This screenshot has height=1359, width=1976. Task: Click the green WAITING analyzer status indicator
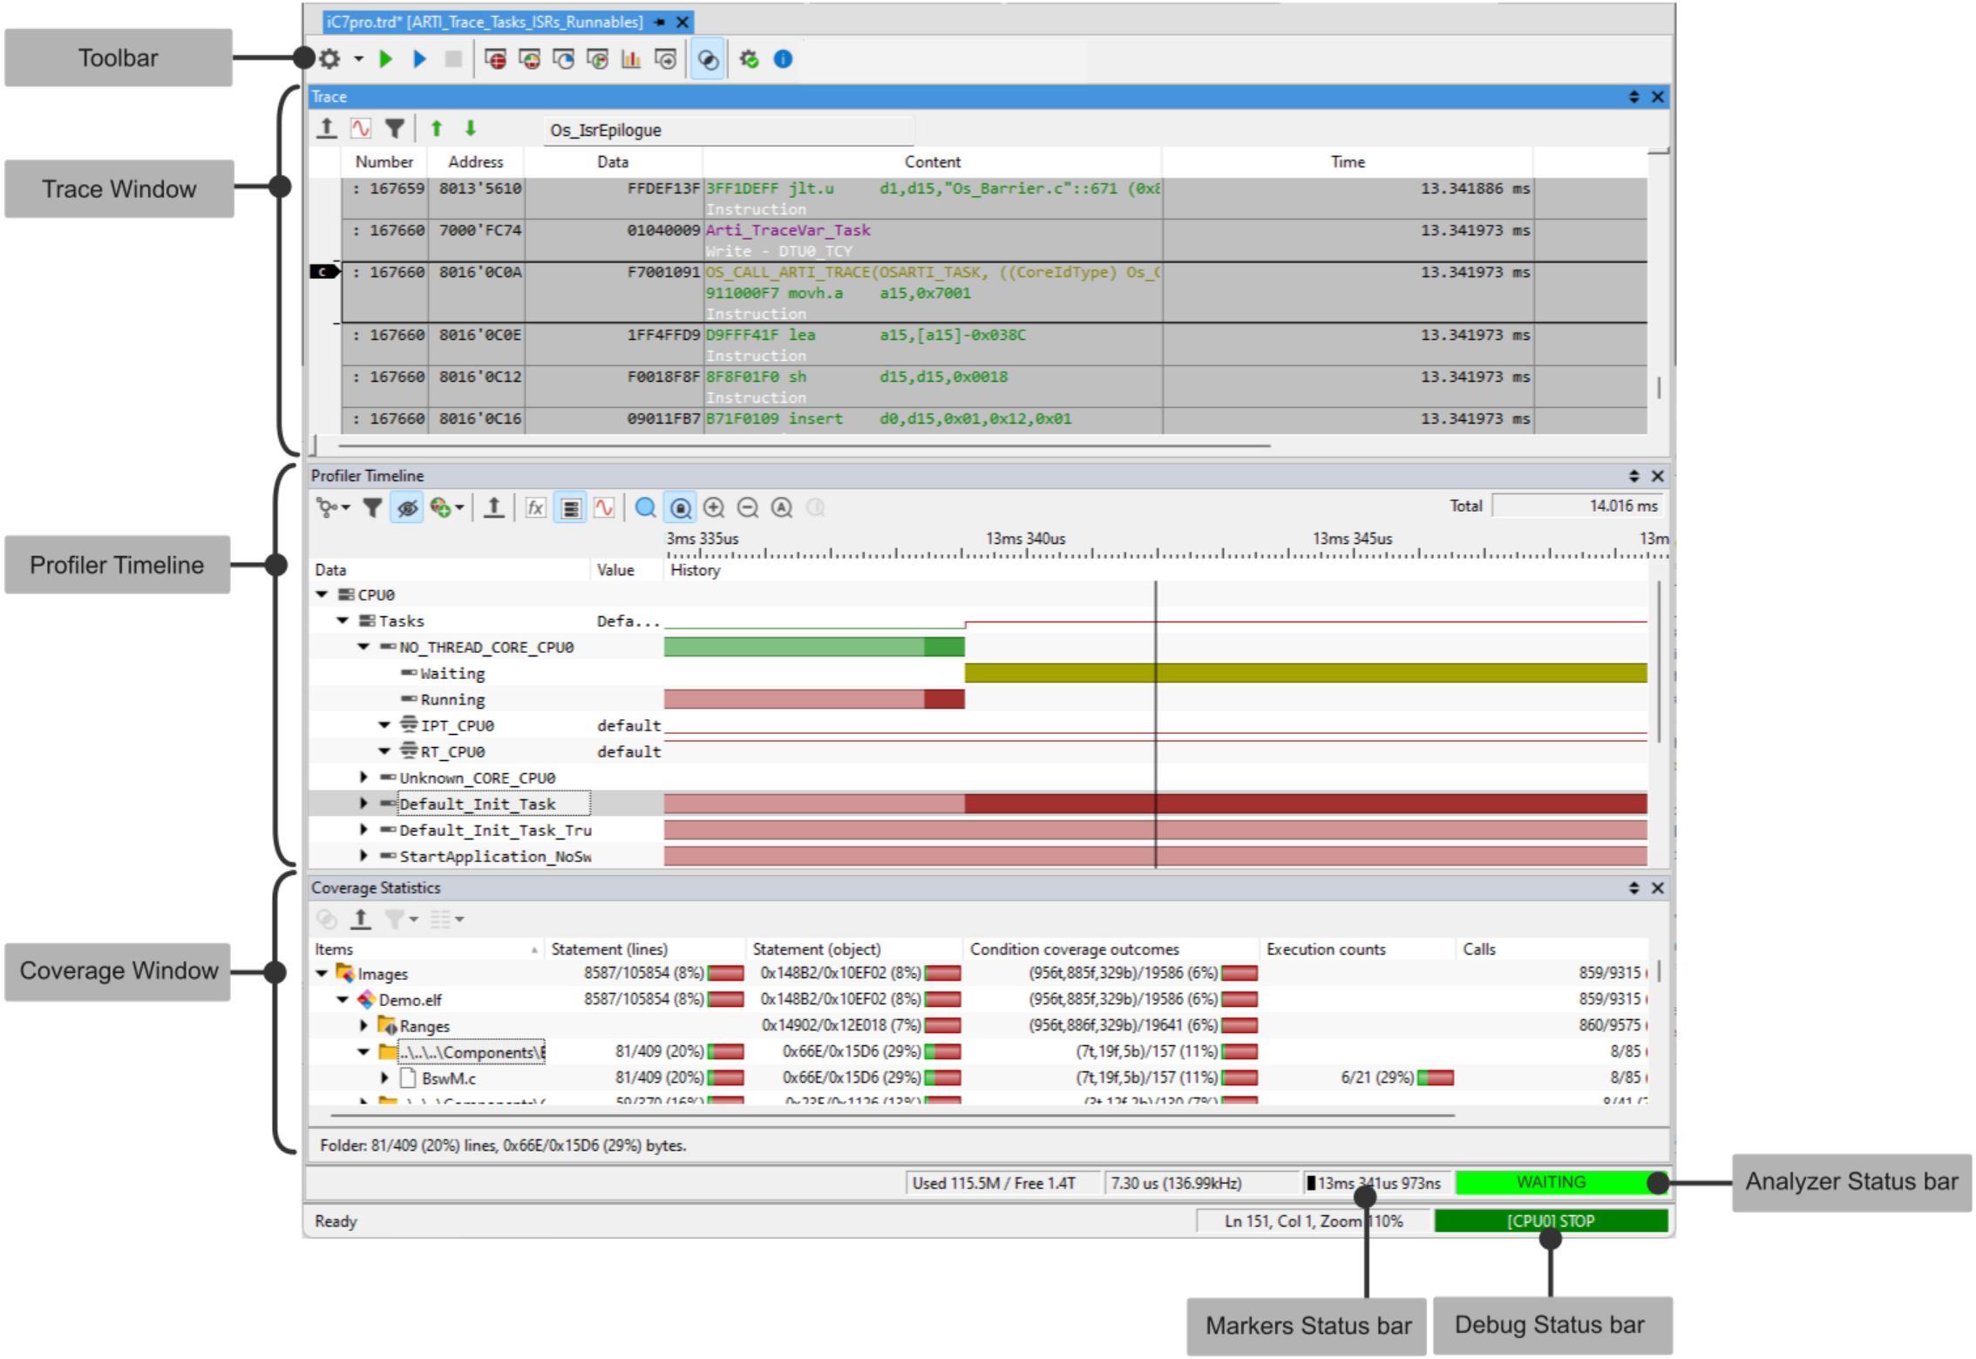(x=1560, y=1183)
